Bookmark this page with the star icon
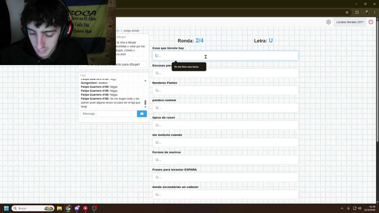Image resolution: width=379 pixels, height=213 pixels. [347, 12]
